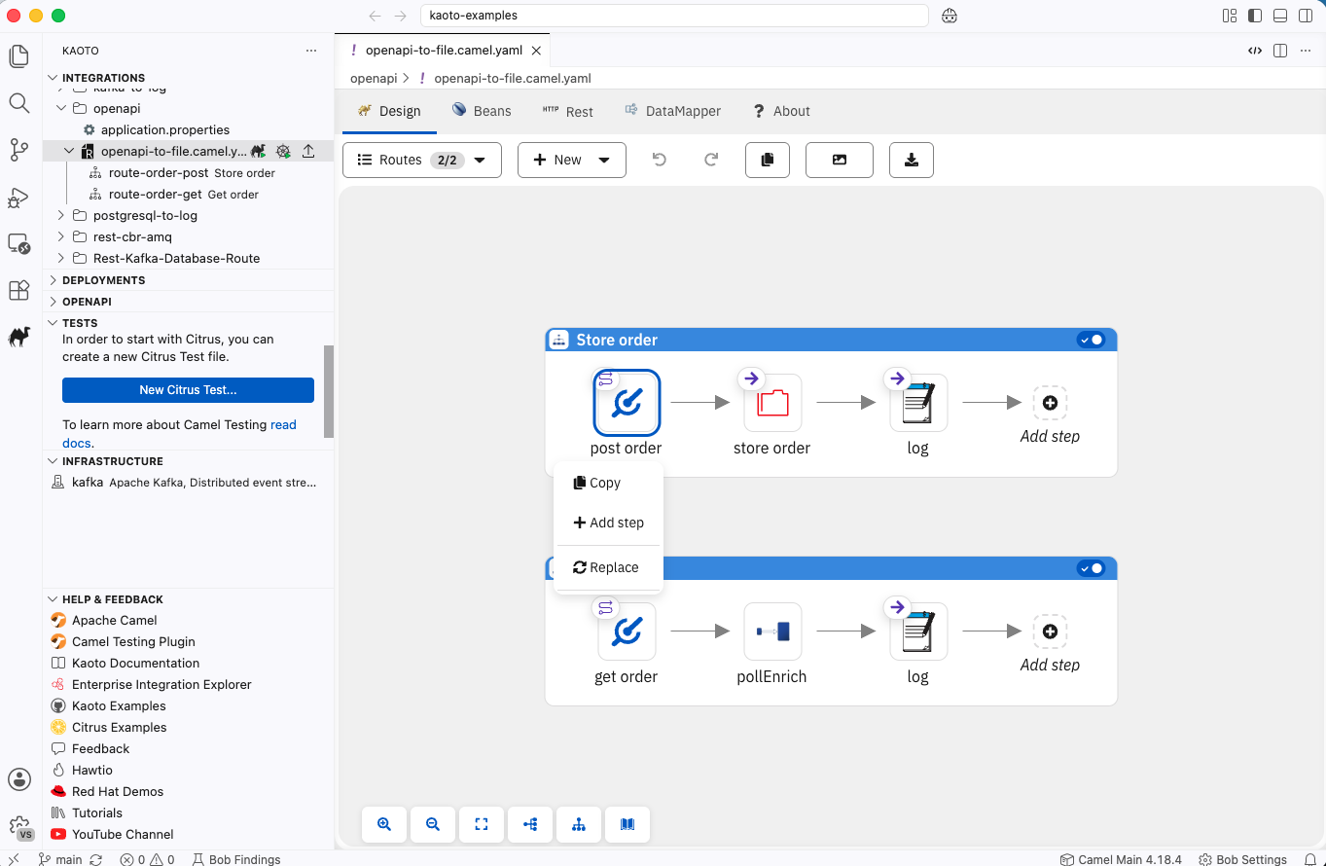This screenshot has width=1326, height=866.
Task: Zoom in on the canvas
Action: [384, 824]
